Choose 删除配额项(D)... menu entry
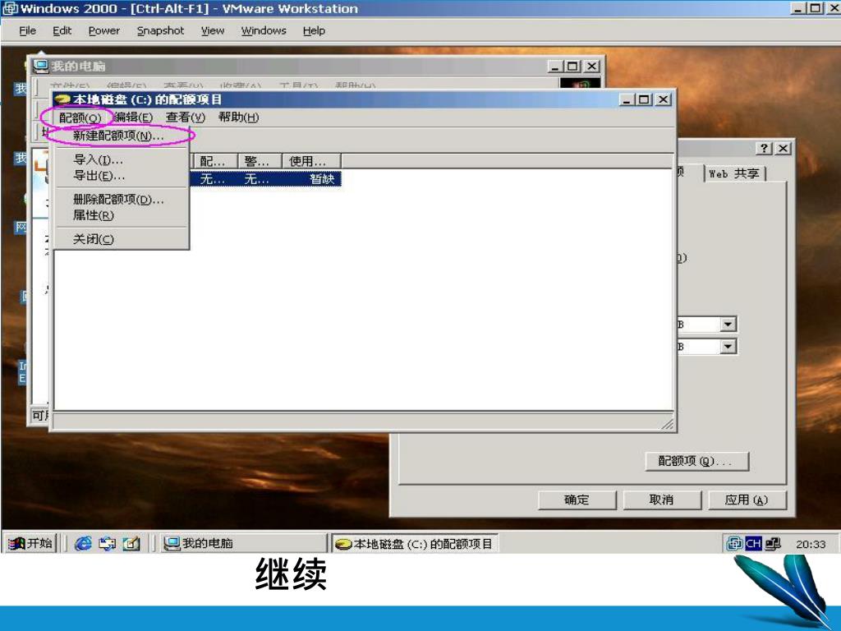 pos(118,200)
